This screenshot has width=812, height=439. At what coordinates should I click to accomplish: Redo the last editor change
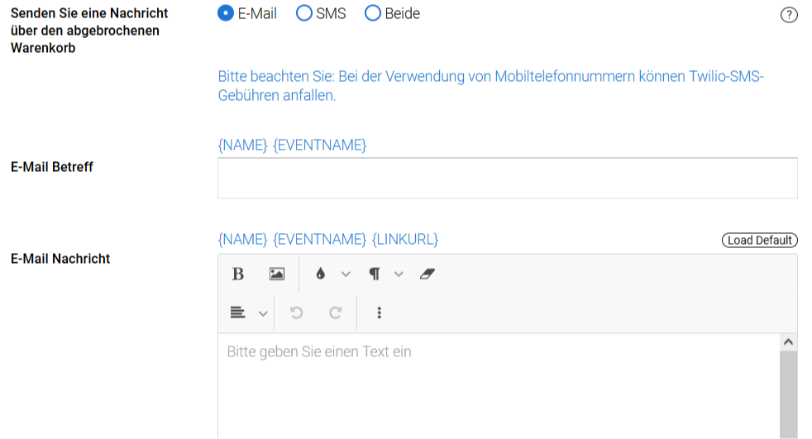(x=336, y=313)
